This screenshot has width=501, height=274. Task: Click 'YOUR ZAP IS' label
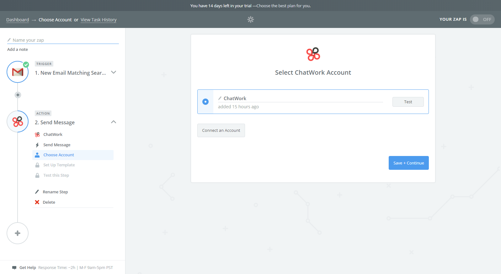(x=453, y=19)
